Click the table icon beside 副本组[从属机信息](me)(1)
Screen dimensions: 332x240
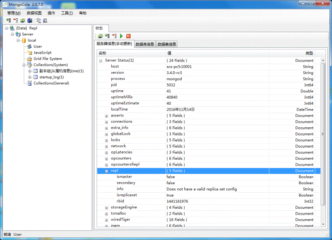(36, 71)
